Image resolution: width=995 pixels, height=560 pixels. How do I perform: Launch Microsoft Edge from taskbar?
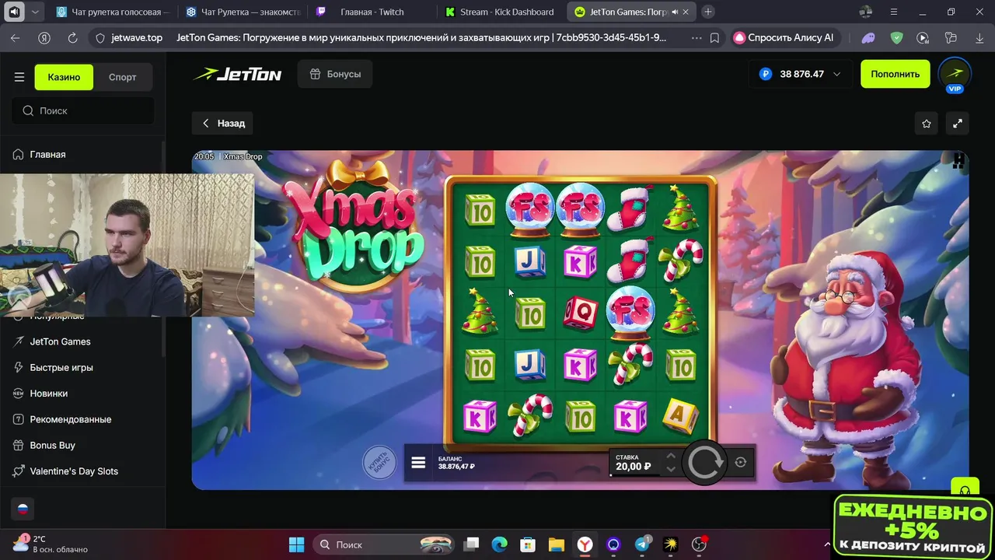click(500, 544)
